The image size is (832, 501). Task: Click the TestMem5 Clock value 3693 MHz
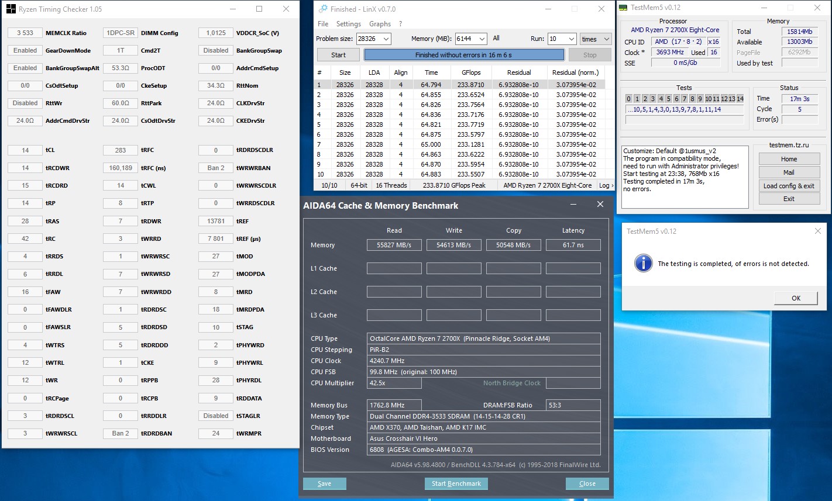tap(671, 52)
